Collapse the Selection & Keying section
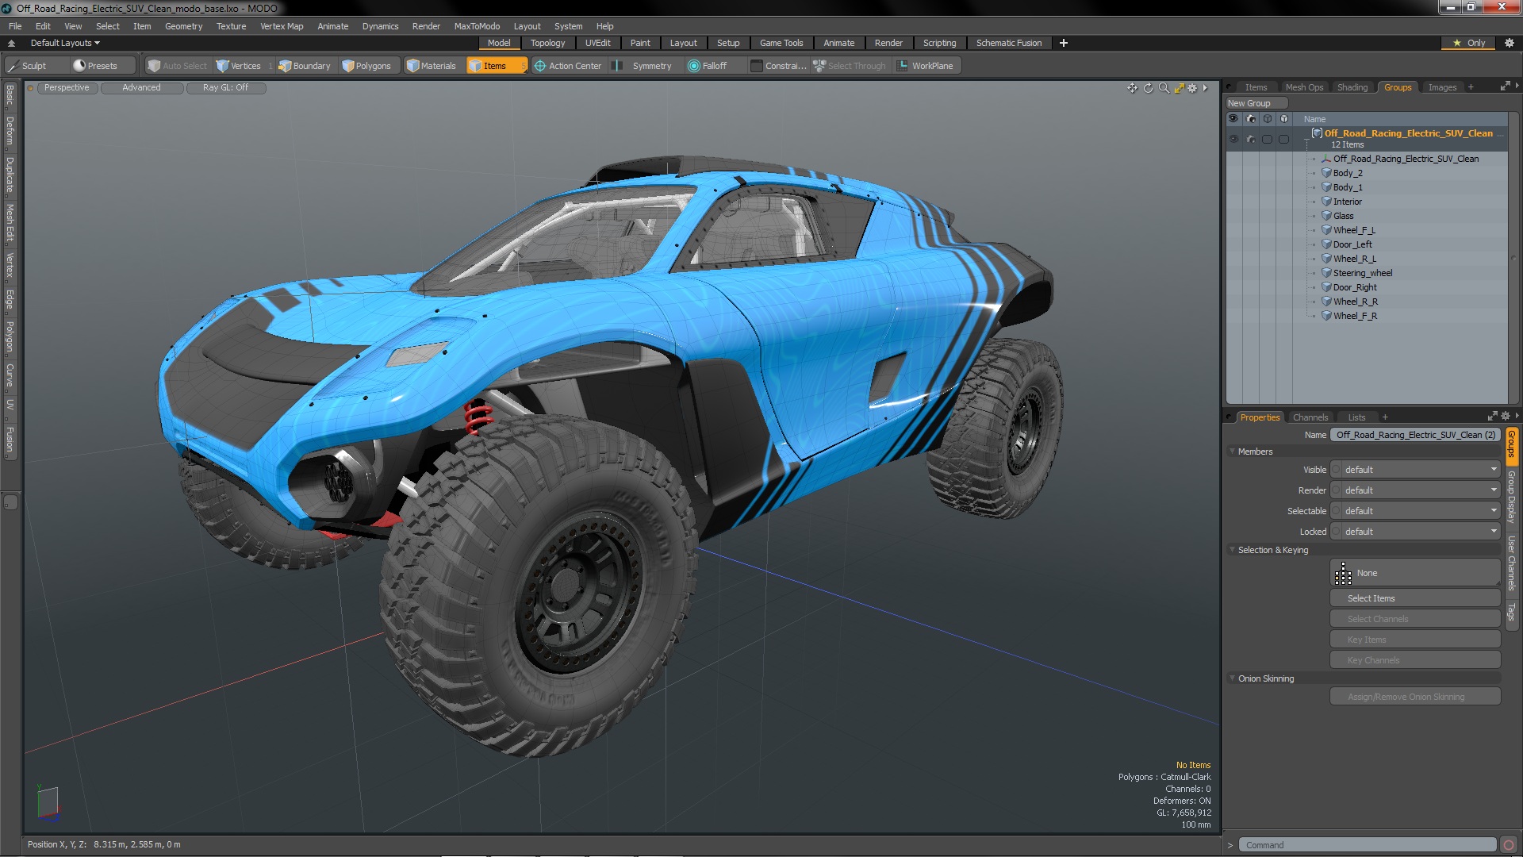Viewport: 1523px width, 857px height. (1233, 550)
